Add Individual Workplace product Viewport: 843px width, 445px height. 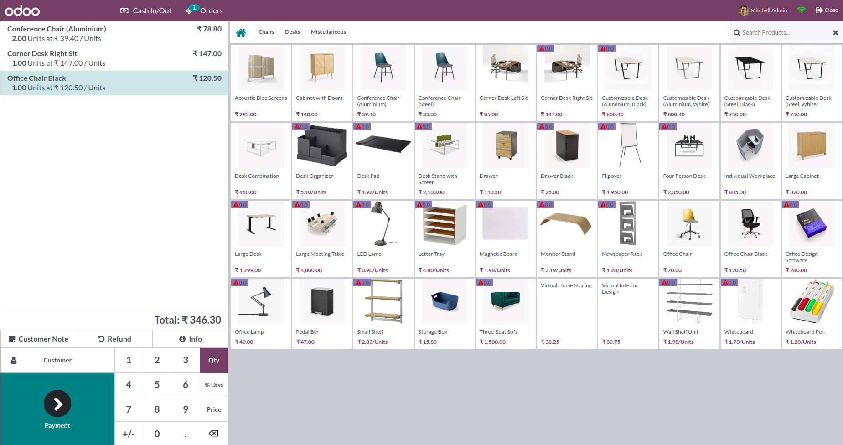point(750,160)
